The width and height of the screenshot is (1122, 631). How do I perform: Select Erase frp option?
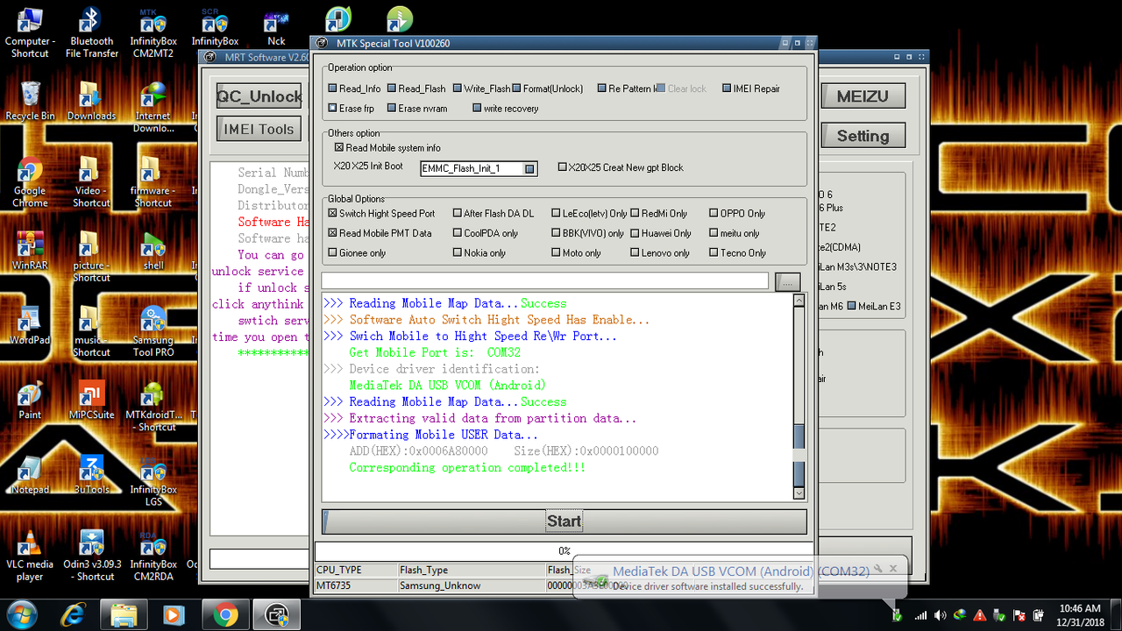pos(351,109)
